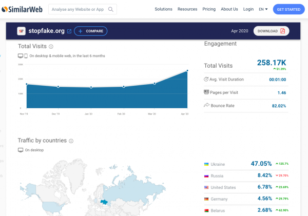Open the Resources menu

click(x=187, y=9)
